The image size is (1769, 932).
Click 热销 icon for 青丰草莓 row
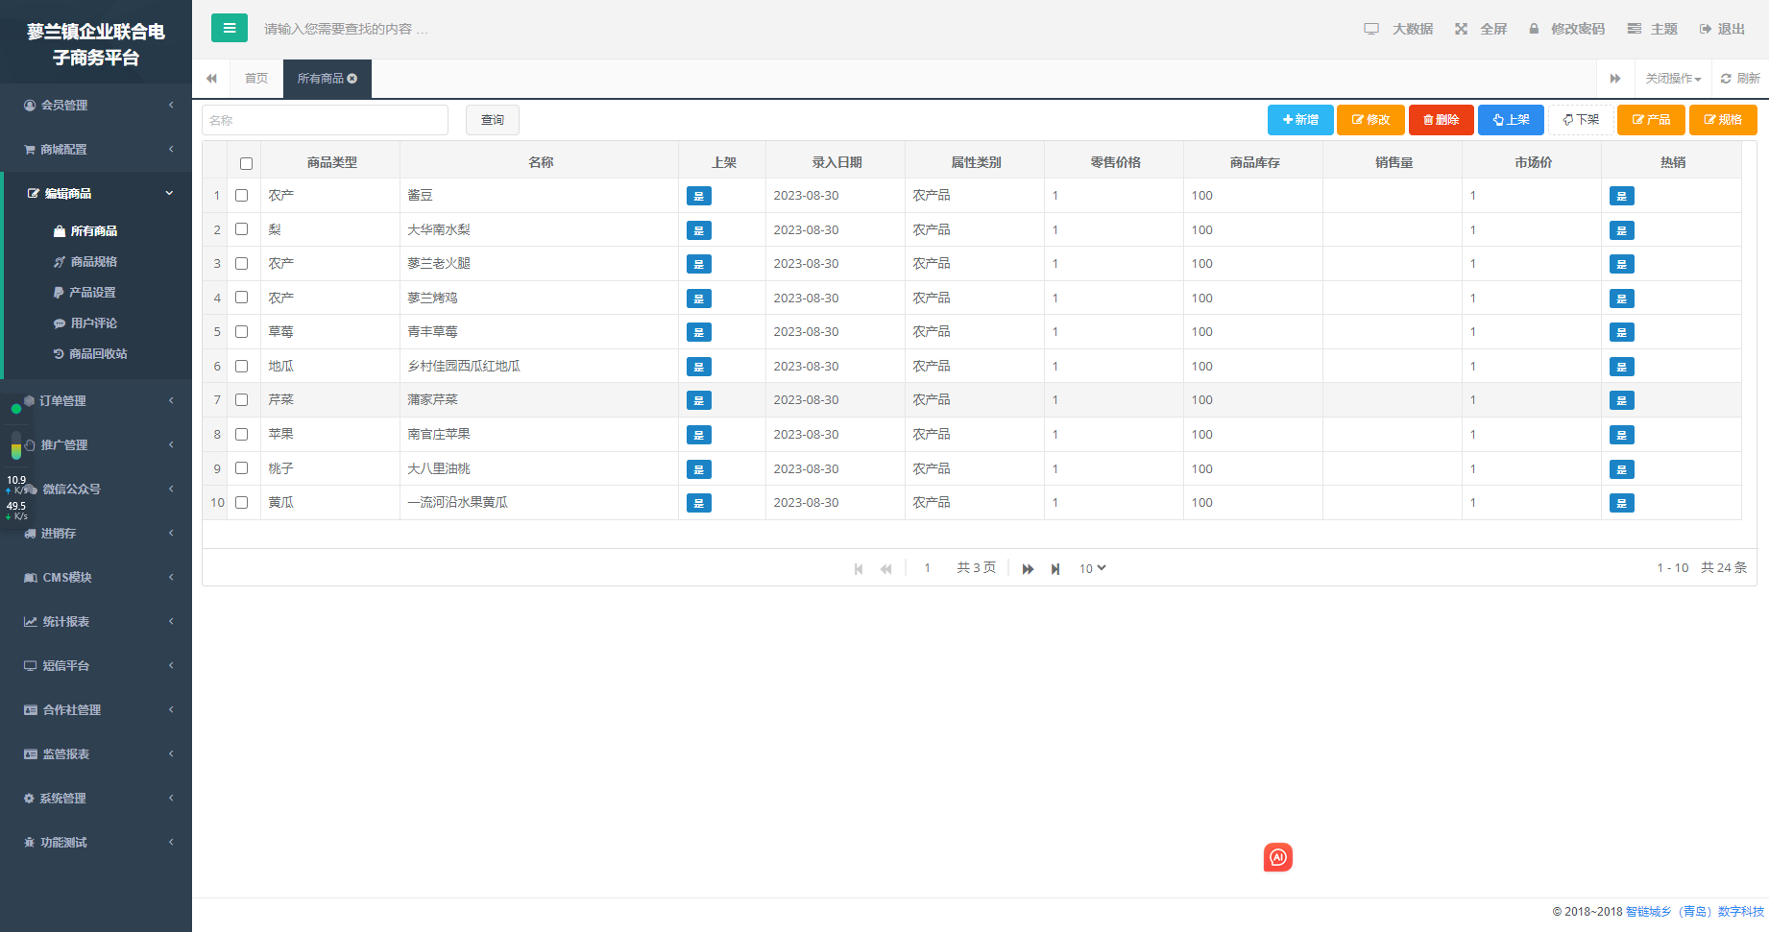click(1622, 332)
